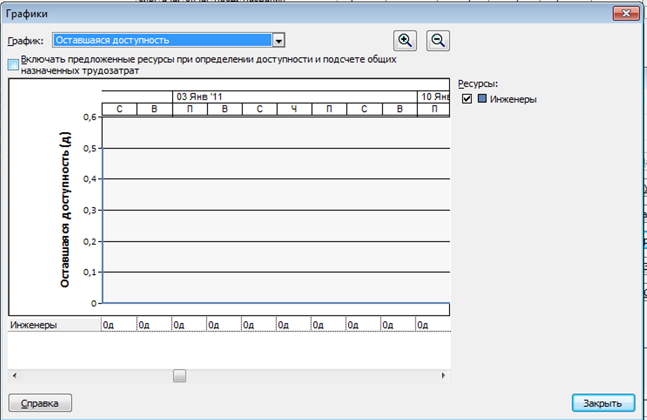
Task: Click the 10 Янв week header
Action: pyautogui.click(x=433, y=97)
